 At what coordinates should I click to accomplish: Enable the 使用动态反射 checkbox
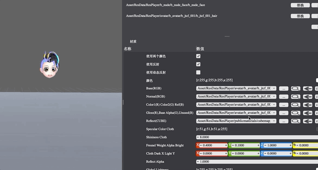pyautogui.click(x=198, y=72)
